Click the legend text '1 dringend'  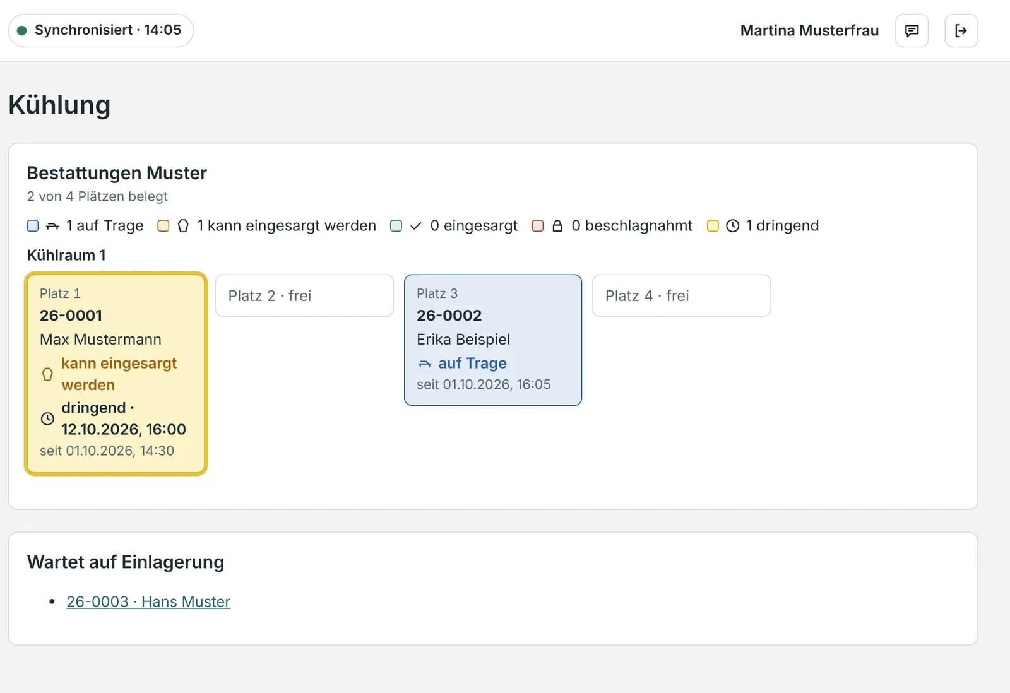point(782,226)
